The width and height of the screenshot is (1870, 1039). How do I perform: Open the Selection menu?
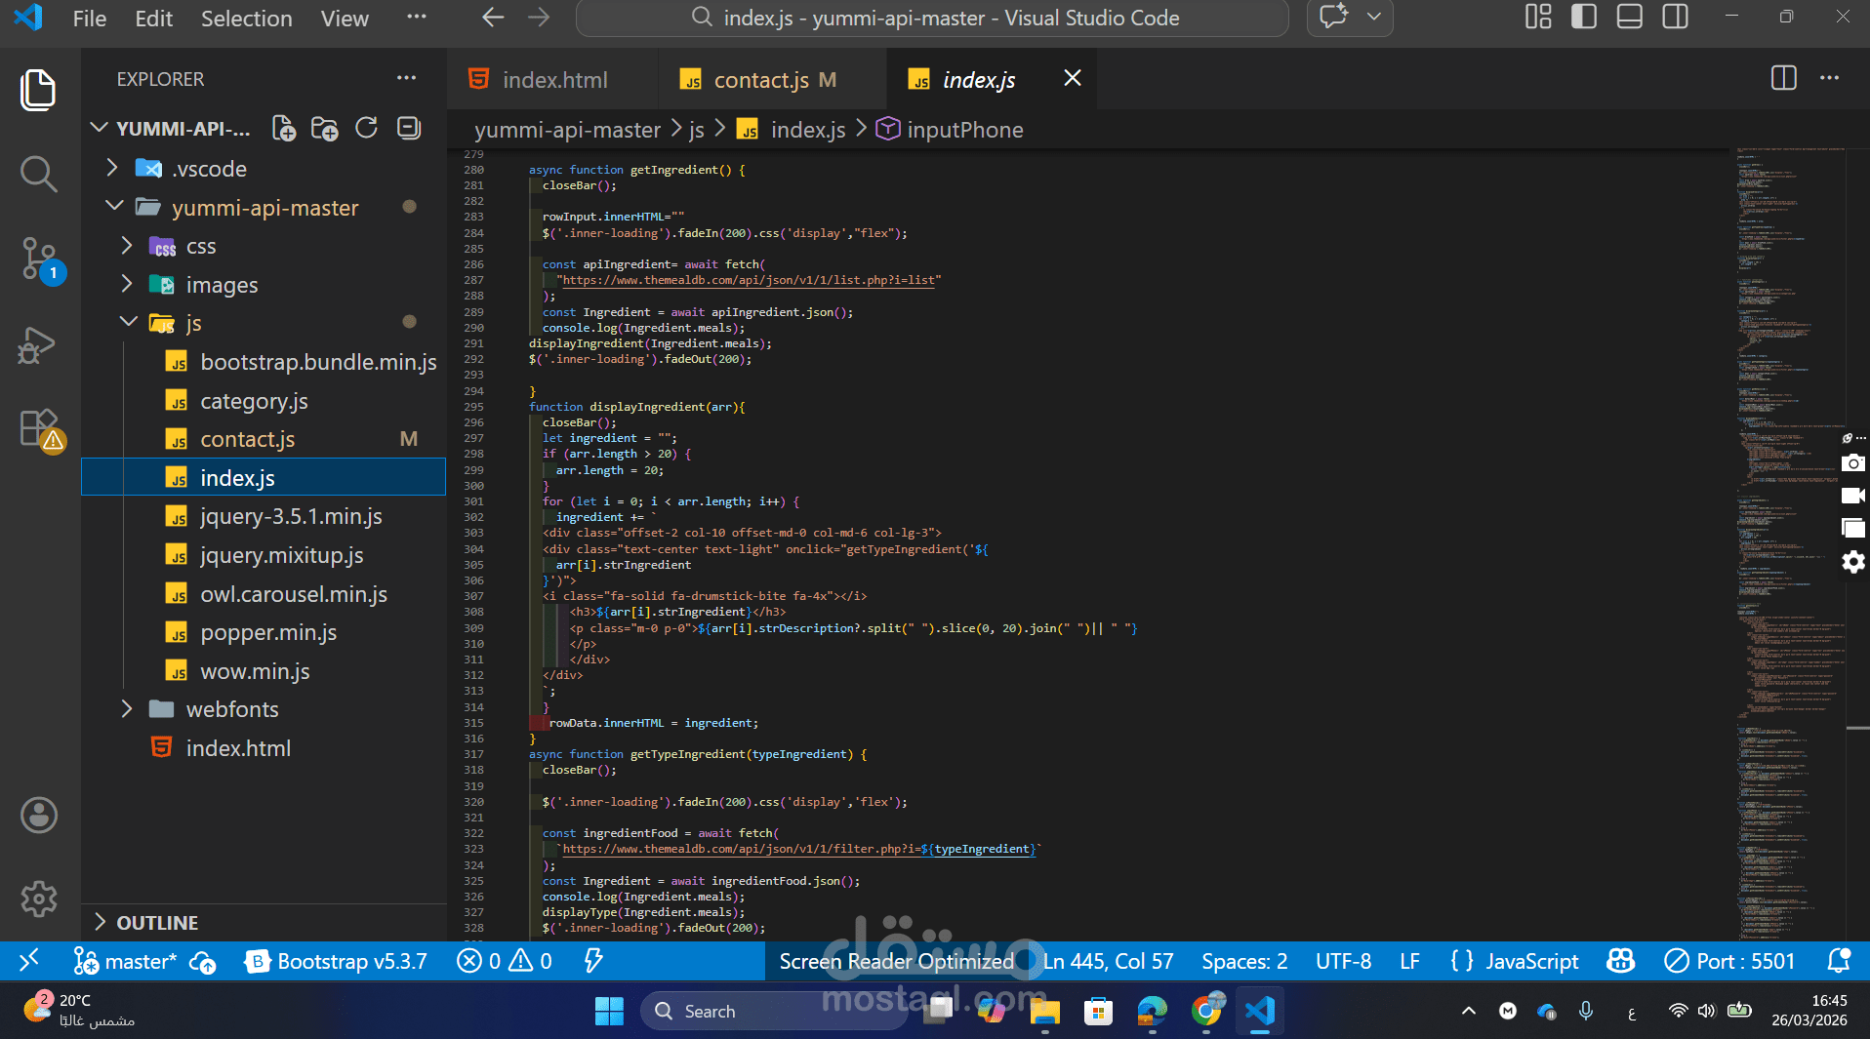246,19
